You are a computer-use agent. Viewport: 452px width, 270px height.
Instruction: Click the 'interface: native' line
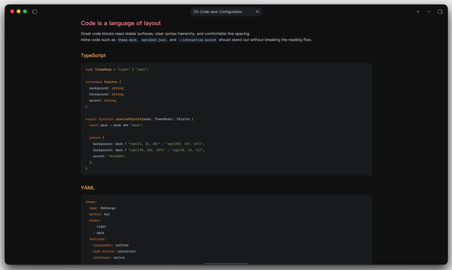109,257
